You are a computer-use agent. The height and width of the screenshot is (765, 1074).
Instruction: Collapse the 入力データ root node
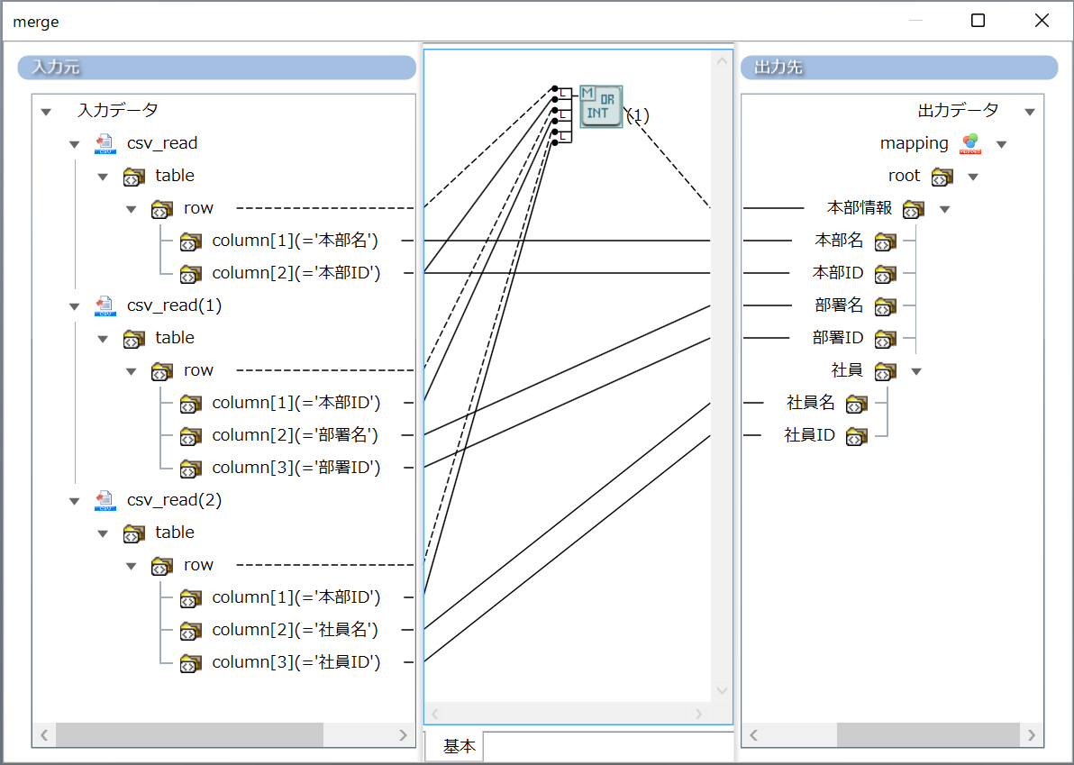pyautogui.click(x=46, y=112)
